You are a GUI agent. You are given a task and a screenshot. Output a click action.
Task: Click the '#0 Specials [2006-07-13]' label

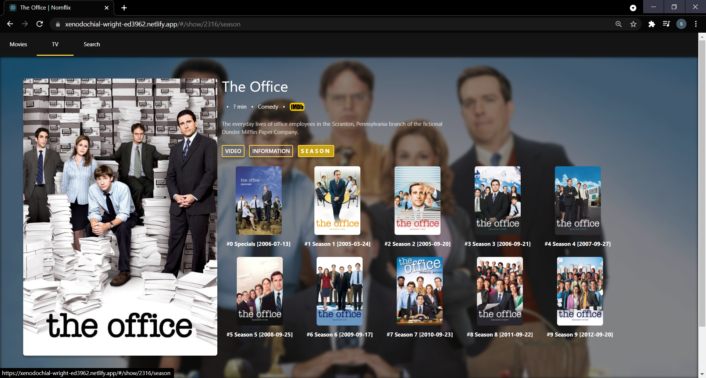pyautogui.click(x=258, y=244)
